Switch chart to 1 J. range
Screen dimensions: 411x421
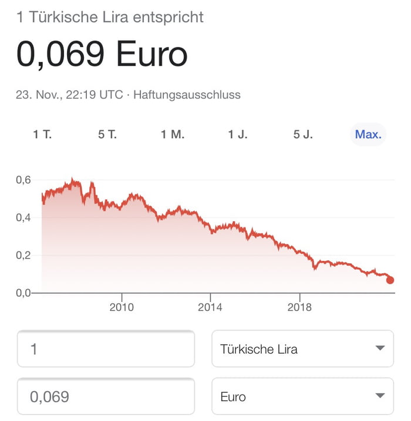(x=238, y=134)
